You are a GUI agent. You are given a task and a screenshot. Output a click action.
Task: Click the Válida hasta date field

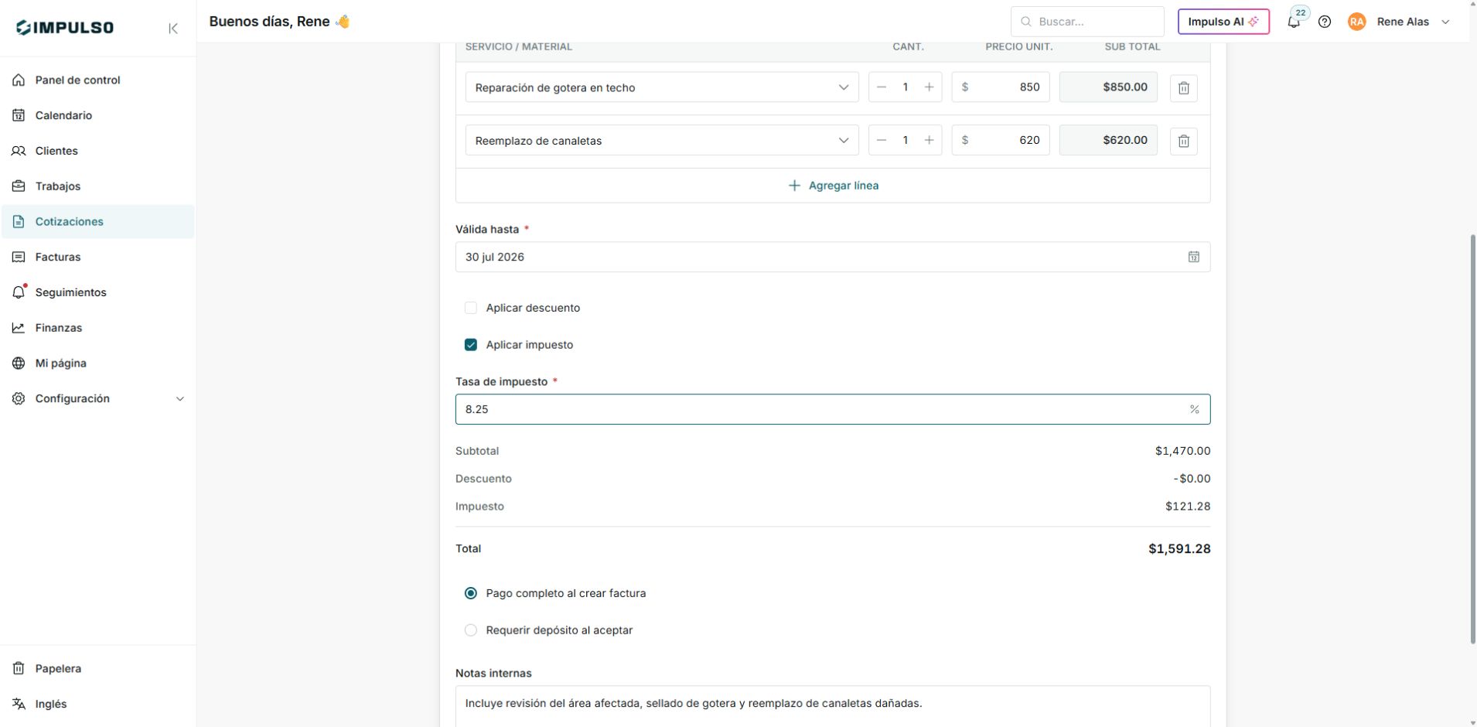click(x=833, y=257)
